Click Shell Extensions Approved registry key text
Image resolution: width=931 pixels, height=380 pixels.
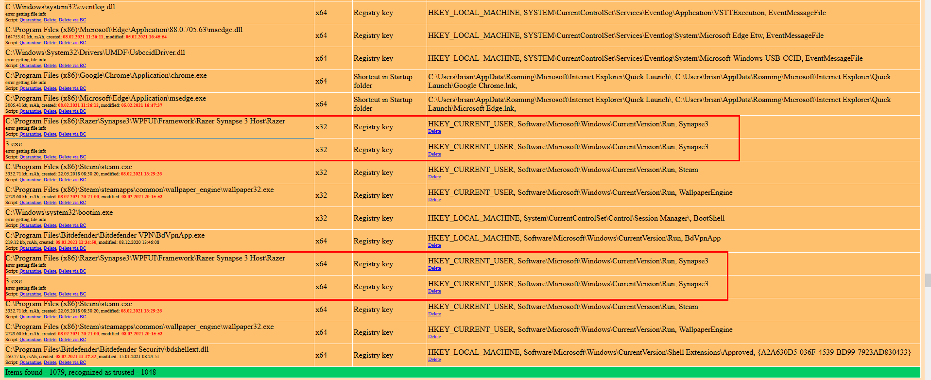coord(670,352)
